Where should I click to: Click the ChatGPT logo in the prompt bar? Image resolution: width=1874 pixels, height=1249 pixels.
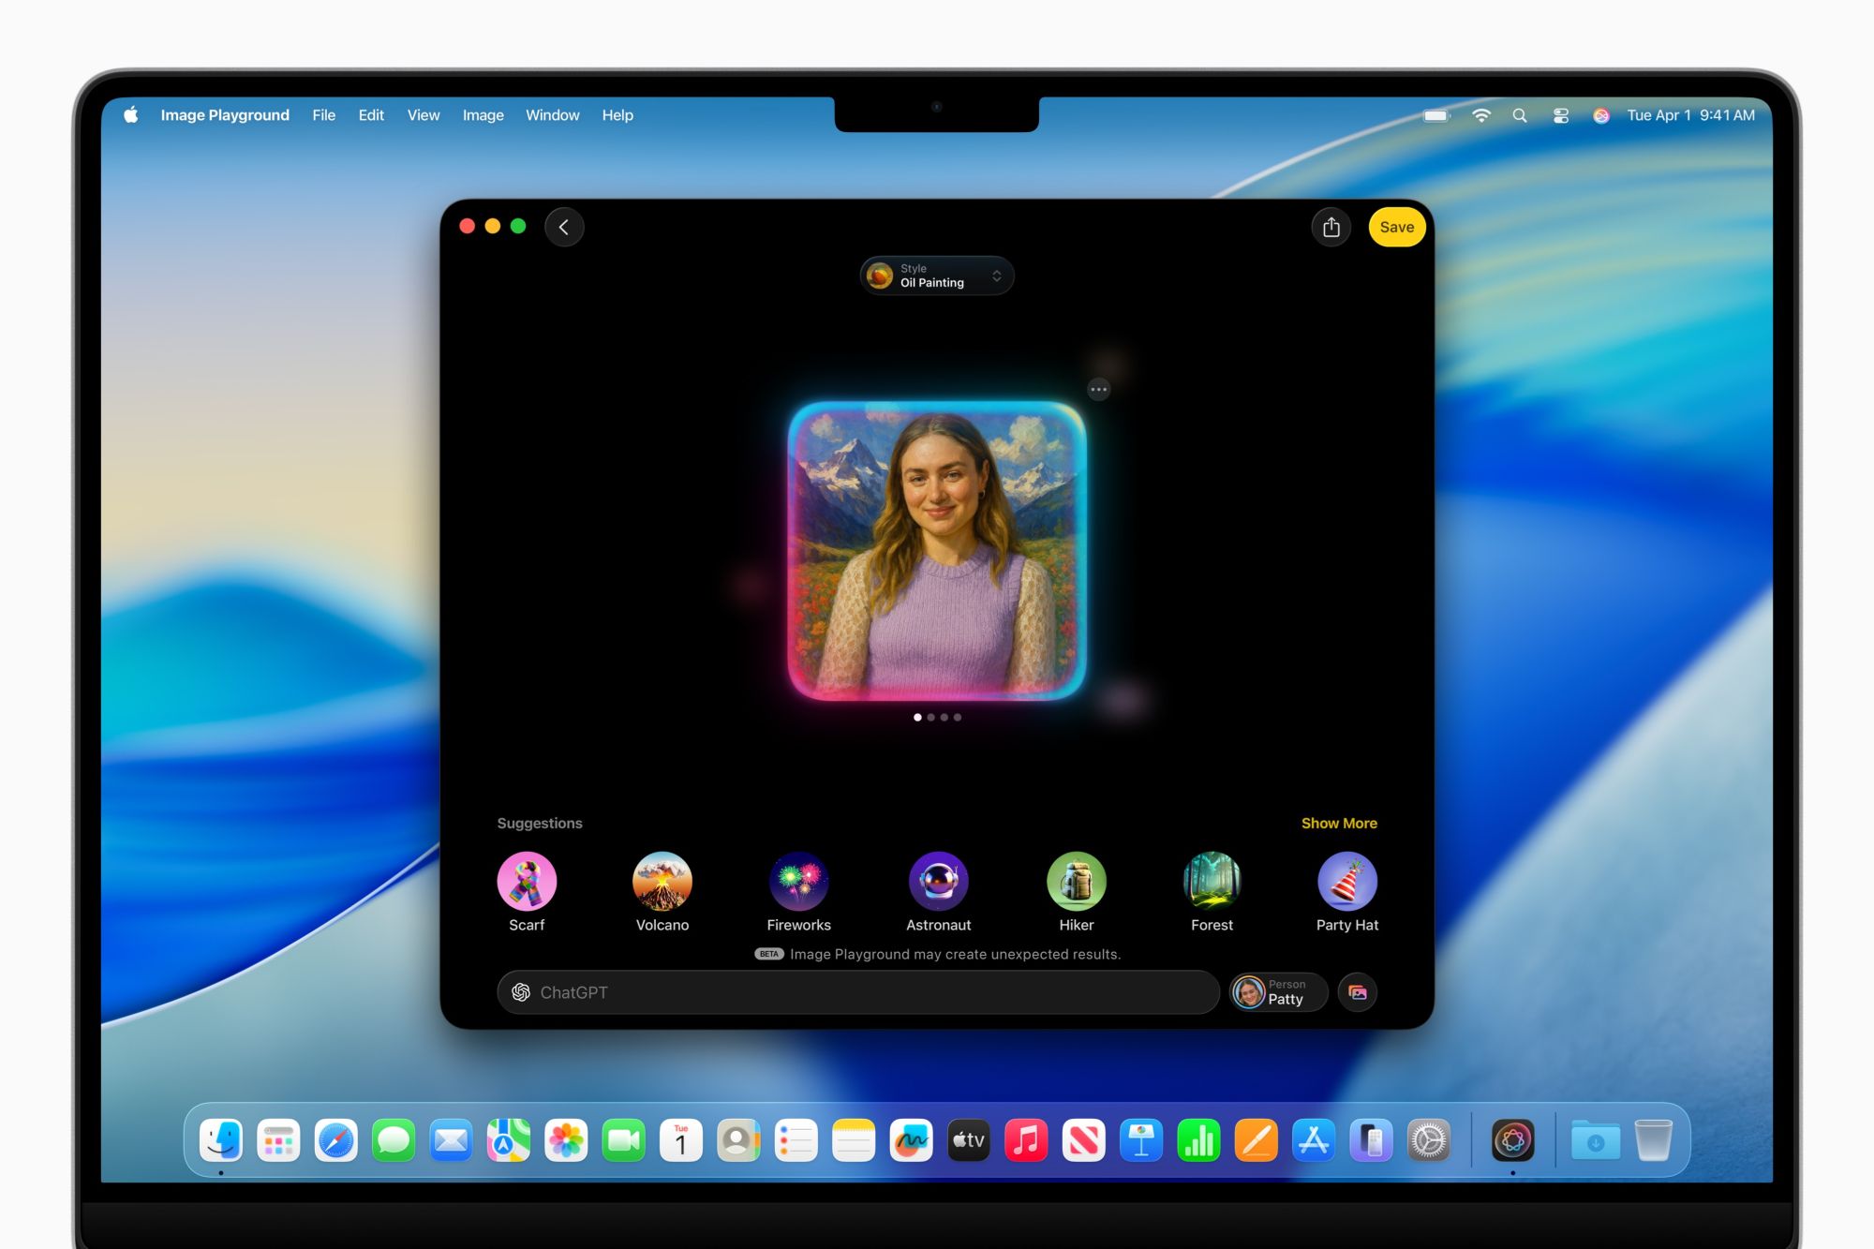tap(522, 992)
